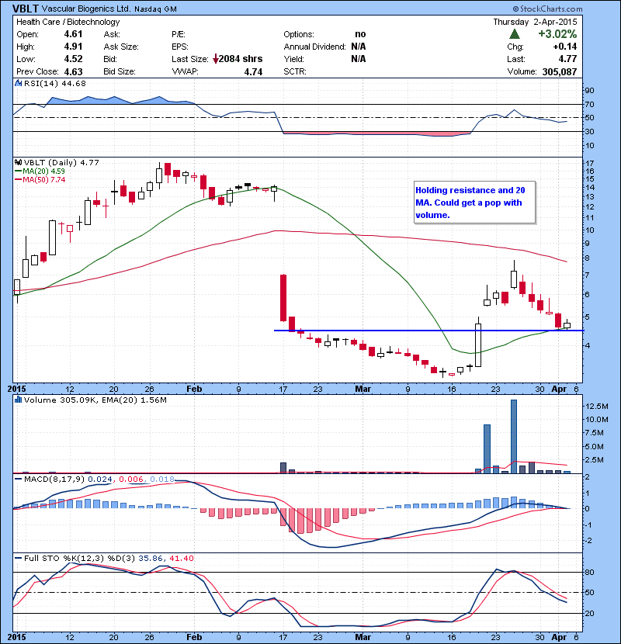621x644 pixels.
Task: Click the Thursday 2-Apr-2015 date
Action: point(535,22)
